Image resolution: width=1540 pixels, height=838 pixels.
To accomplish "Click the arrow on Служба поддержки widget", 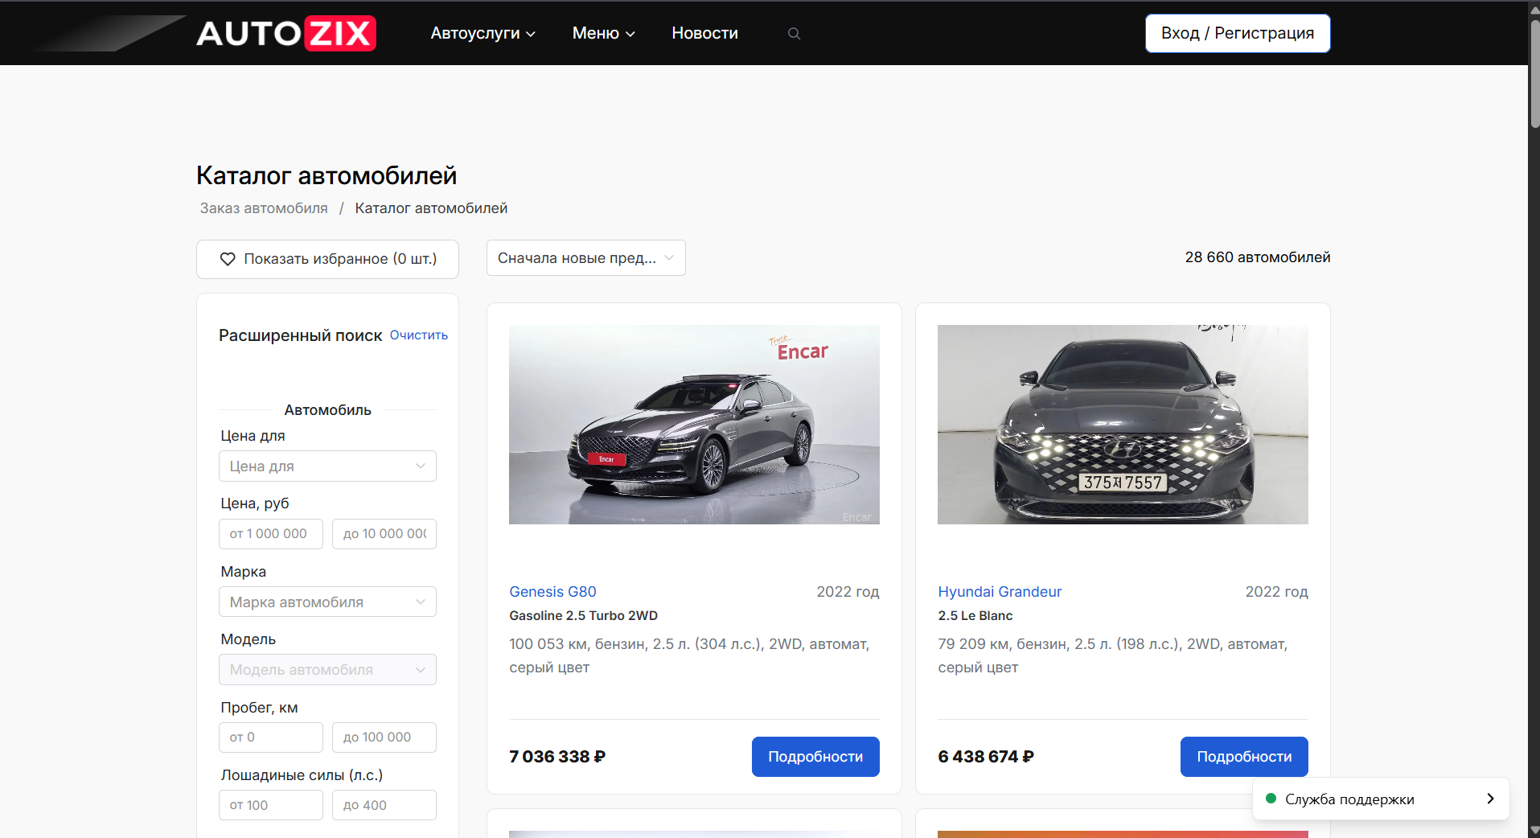I will pyautogui.click(x=1490, y=799).
